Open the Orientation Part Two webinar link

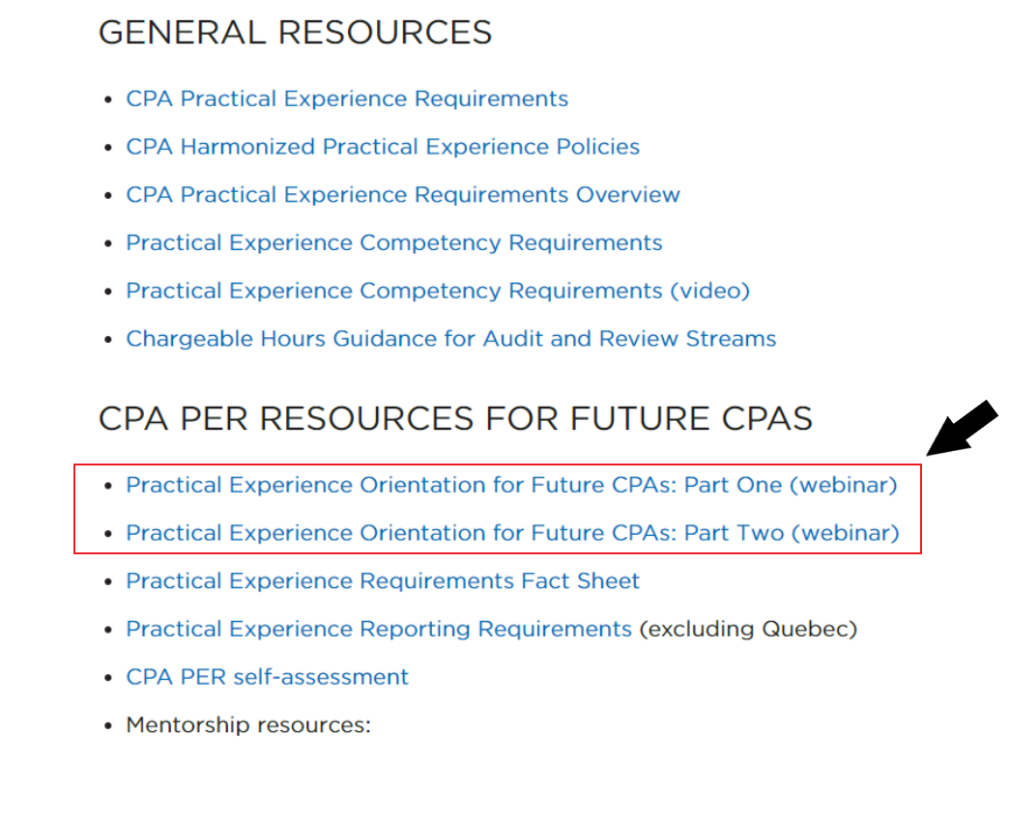pos(512,533)
